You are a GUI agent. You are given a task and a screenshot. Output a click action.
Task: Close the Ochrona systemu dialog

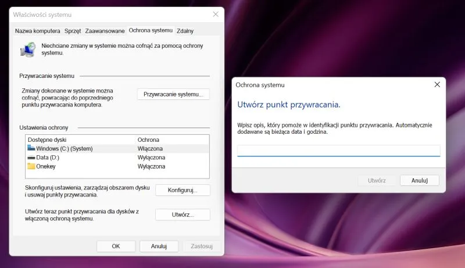[x=437, y=84]
